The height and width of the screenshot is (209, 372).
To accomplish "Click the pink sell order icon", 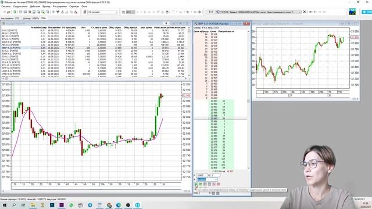I will click(x=214, y=184).
